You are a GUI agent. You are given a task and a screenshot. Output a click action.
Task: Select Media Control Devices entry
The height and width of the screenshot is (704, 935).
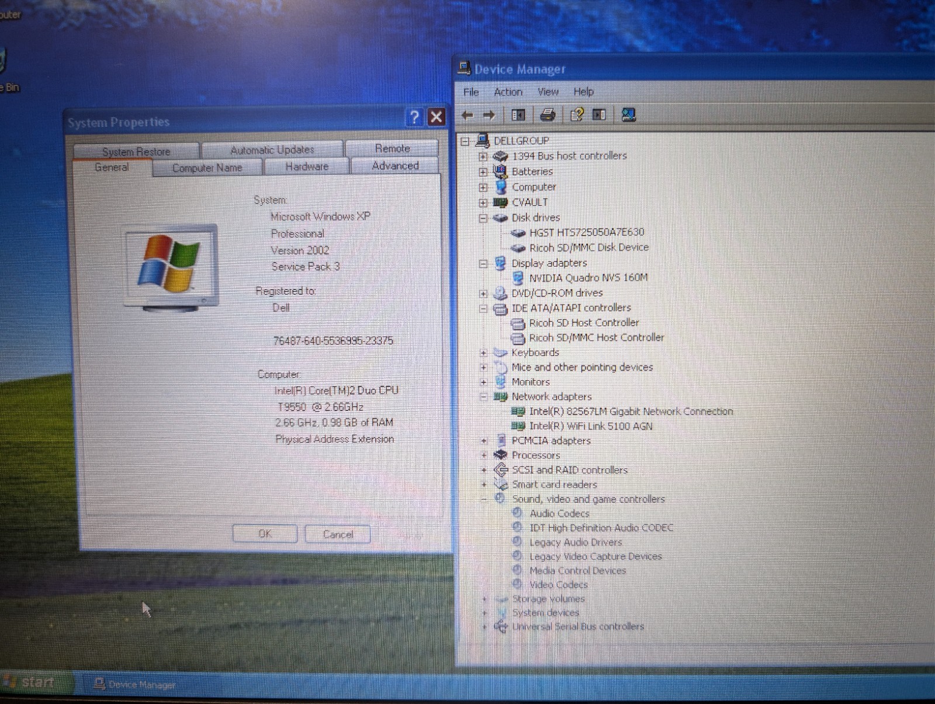click(577, 570)
